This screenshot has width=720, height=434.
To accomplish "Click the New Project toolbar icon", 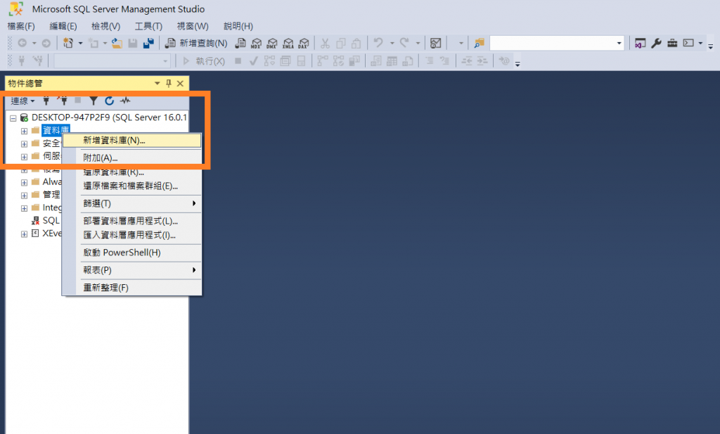I will [68, 43].
